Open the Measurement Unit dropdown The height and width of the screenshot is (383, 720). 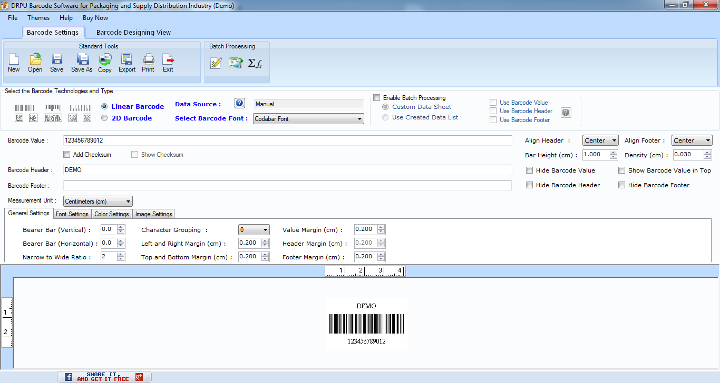98,201
